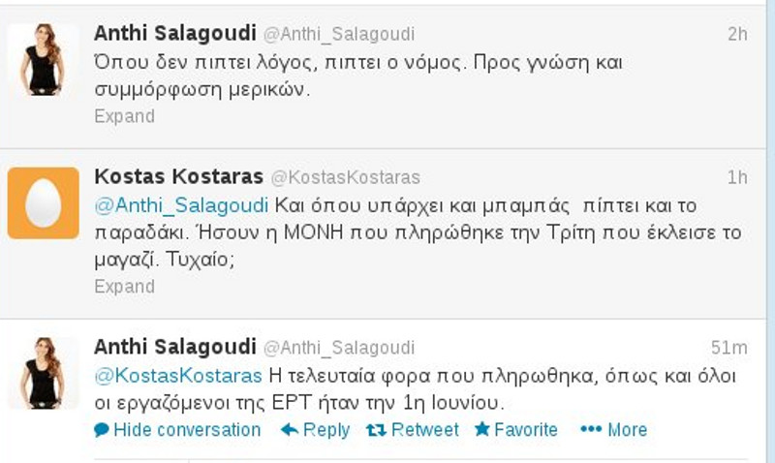Click the 51m timestamp on last tweet
Viewport: 775px width, 463px height.
point(729,348)
